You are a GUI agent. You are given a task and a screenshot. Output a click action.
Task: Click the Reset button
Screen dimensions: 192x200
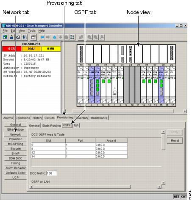click(175, 140)
